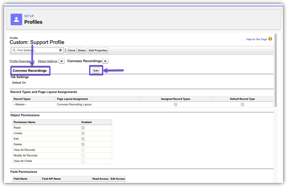The height and width of the screenshot is (187, 287).
Task: Click into the Find Settings input field
Action: [37, 50]
